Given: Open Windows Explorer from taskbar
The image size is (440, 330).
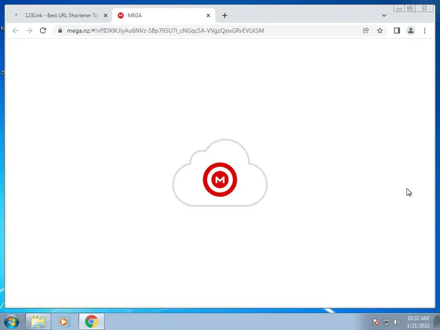Looking at the screenshot, I should (x=38, y=321).
